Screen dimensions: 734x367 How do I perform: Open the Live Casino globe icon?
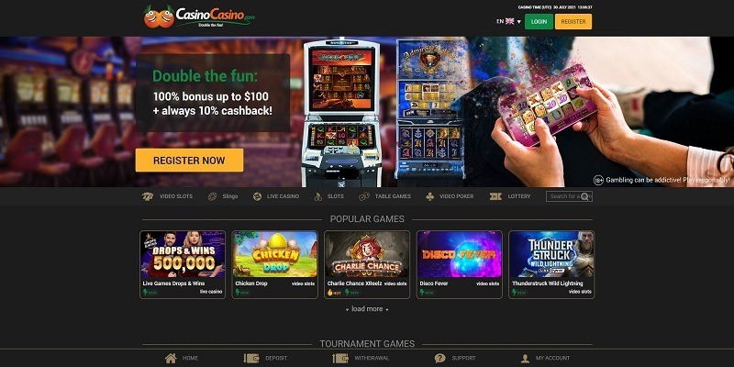(x=257, y=196)
